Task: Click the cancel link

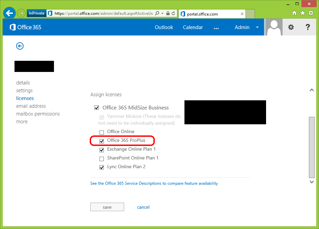Action: [143, 207]
